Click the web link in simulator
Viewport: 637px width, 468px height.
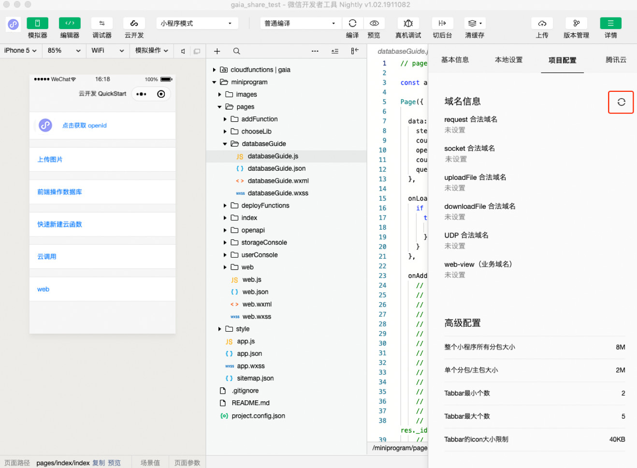(43, 289)
